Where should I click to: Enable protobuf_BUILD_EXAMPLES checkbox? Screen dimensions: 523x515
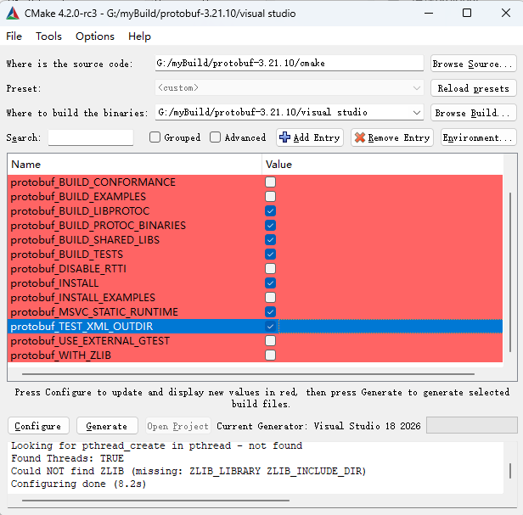click(x=270, y=196)
